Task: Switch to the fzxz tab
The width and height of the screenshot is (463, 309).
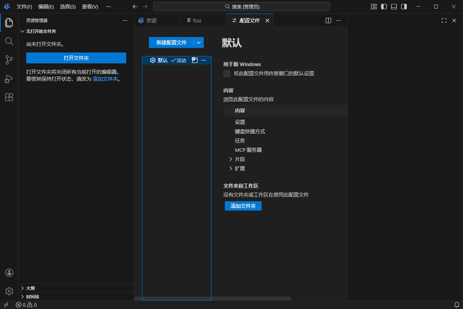Action: pyautogui.click(x=197, y=20)
